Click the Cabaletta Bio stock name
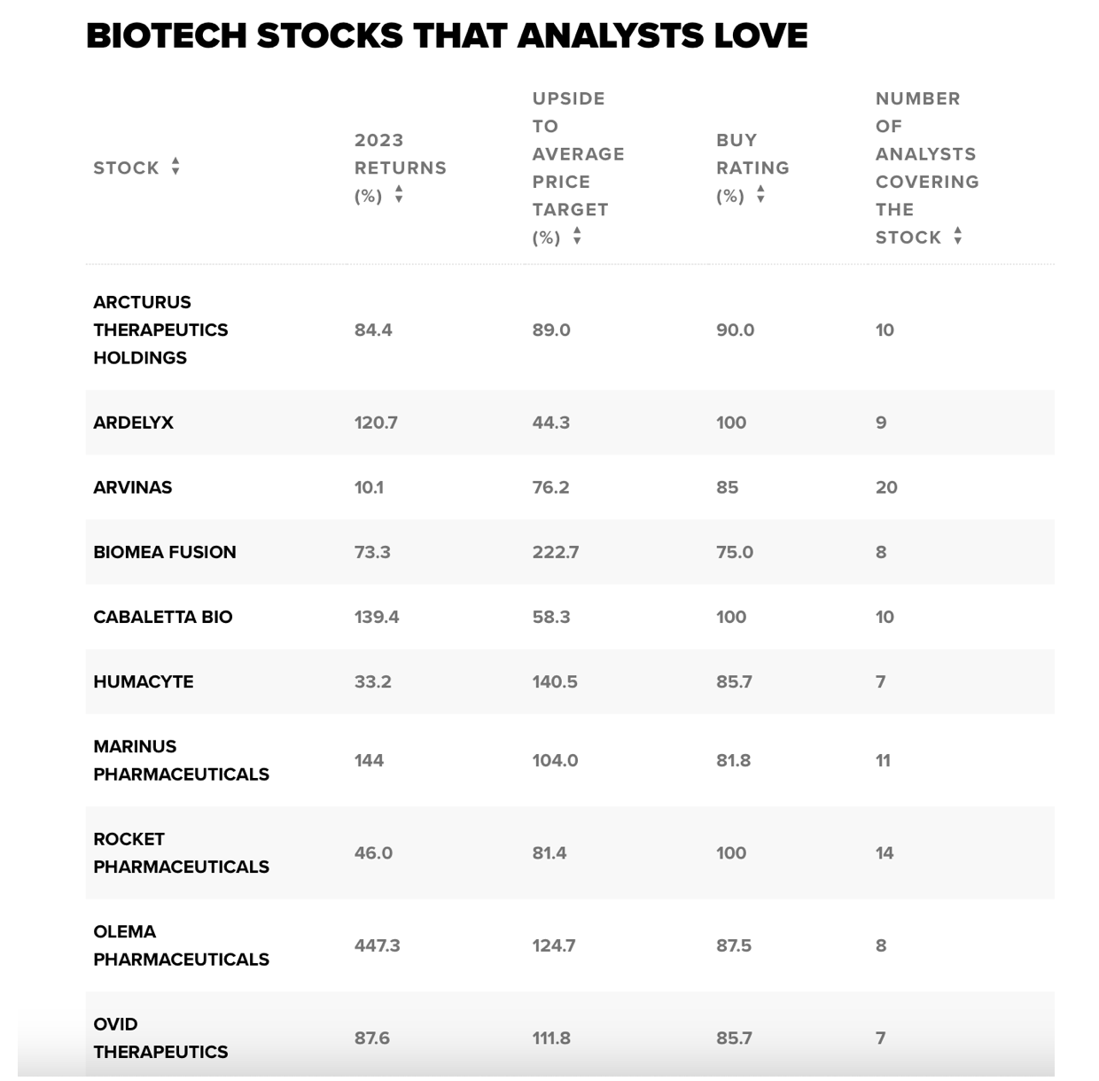Image resolution: width=1099 pixels, height=1081 pixels. (x=163, y=617)
